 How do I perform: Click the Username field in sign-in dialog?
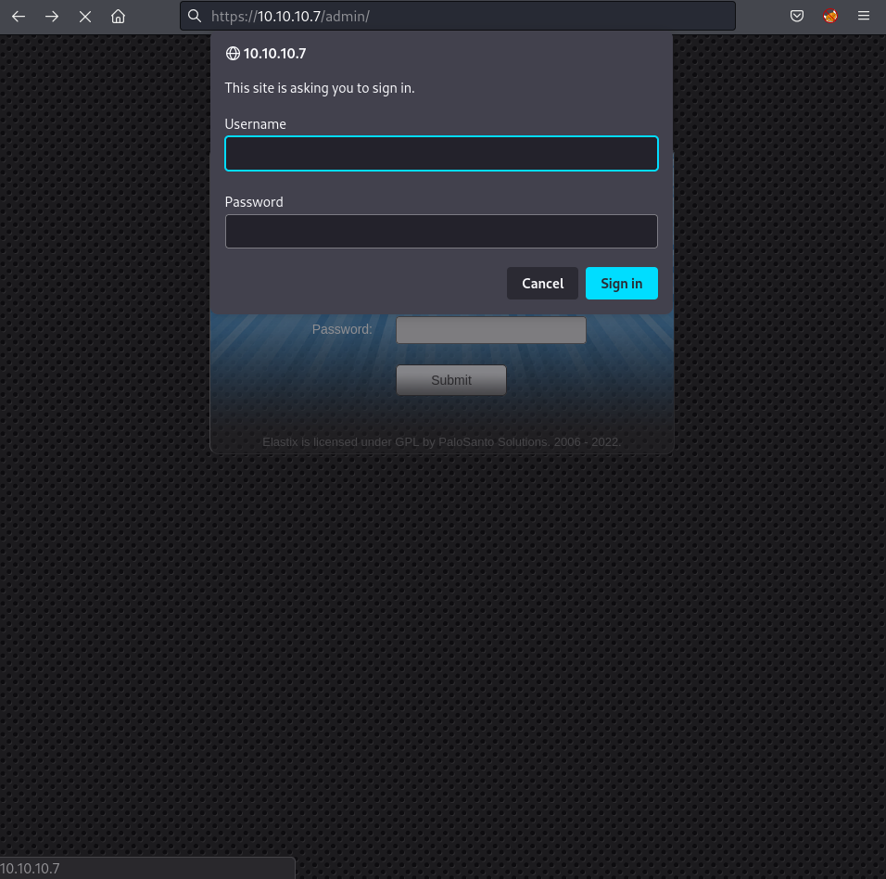(x=441, y=154)
